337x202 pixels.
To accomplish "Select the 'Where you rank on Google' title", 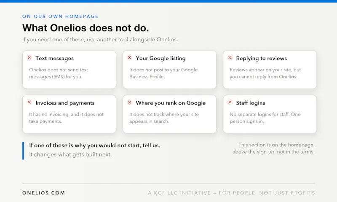I will click(x=171, y=103).
